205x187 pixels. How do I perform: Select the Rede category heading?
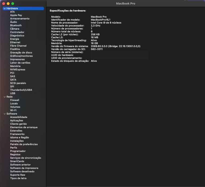pyautogui.click(x=10, y=97)
